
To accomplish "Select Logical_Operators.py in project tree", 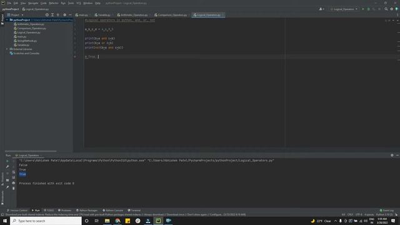I will point(29,32).
